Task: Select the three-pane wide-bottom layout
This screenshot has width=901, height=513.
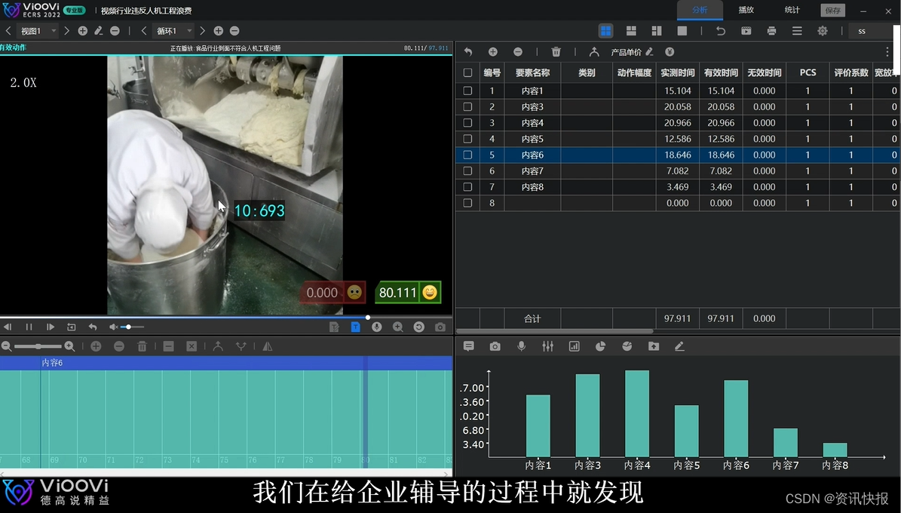Action: [631, 31]
